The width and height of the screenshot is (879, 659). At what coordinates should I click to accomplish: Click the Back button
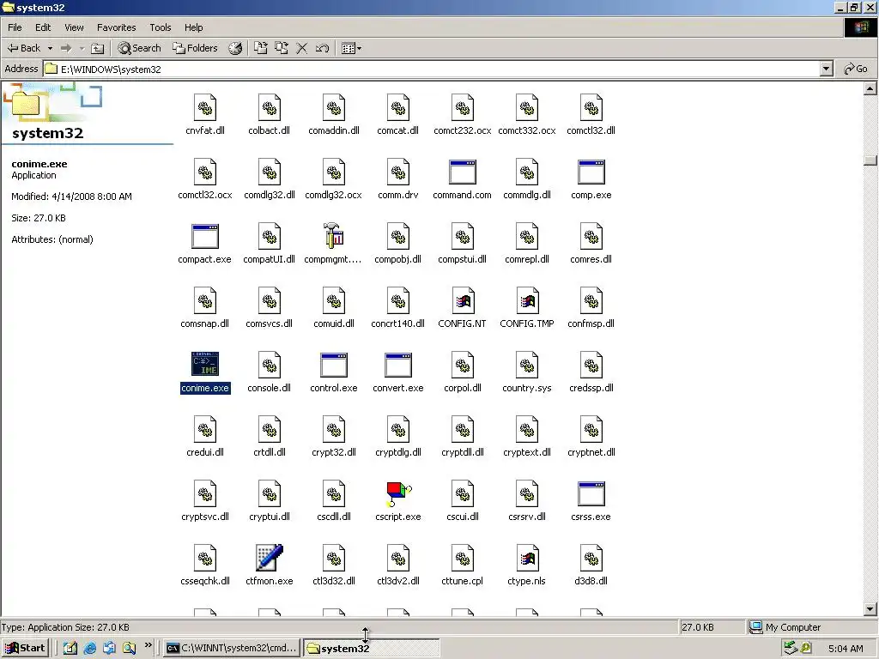pos(24,48)
